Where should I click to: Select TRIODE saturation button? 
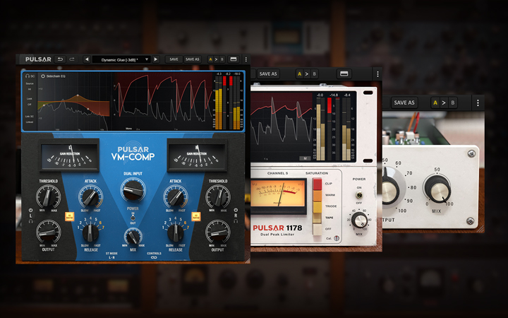click(317, 206)
